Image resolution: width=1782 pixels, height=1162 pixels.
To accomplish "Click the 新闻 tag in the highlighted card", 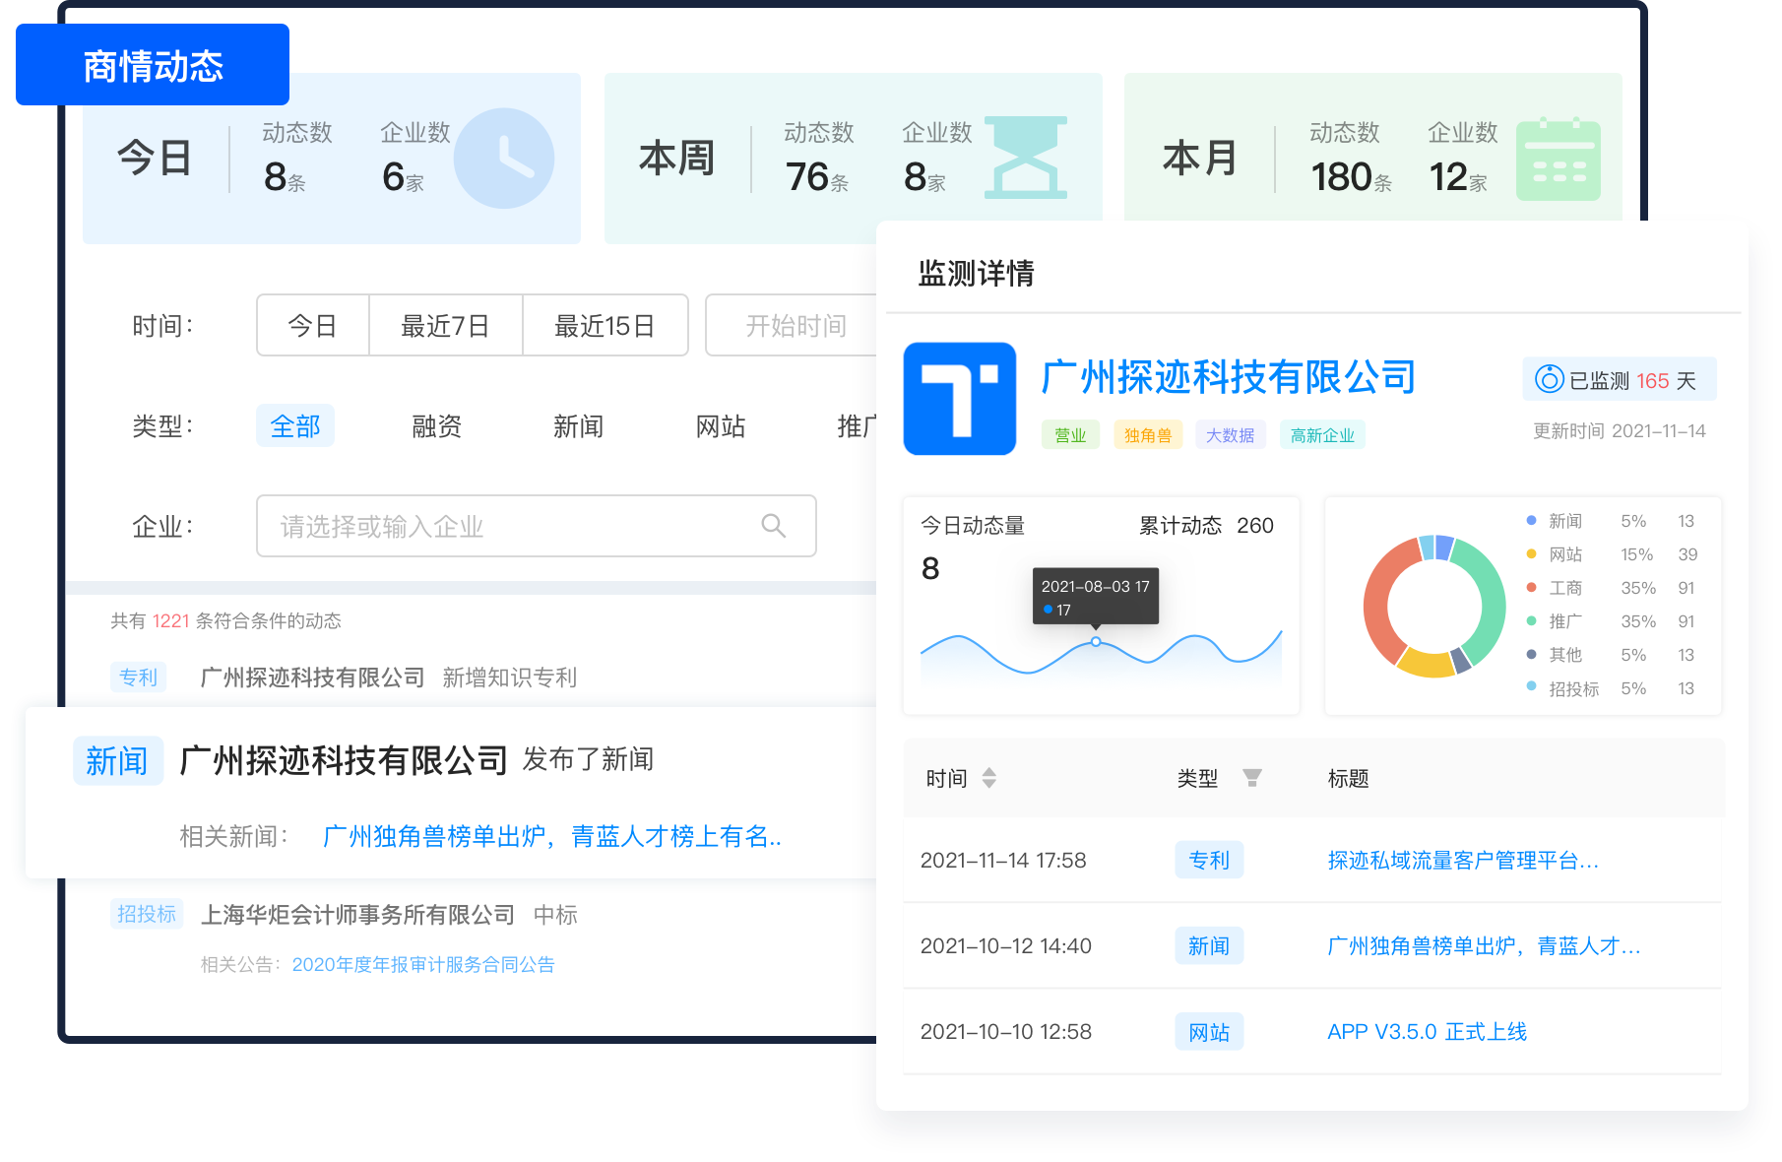I will click(x=117, y=760).
